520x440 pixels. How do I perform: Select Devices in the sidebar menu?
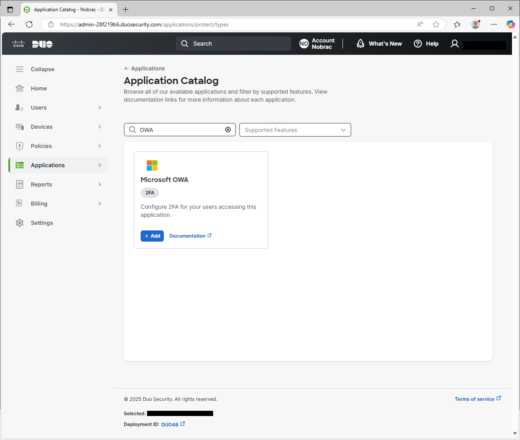pyautogui.click(x=42, y=127)
